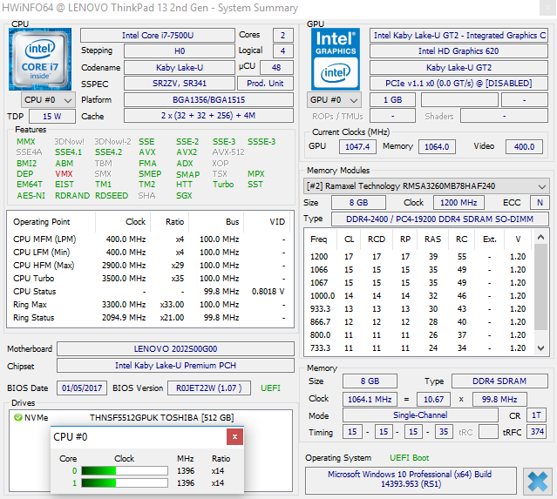Click the GPU Memory clock 1064.0 value
The image size is (557, 499).
tap(437, 147)
